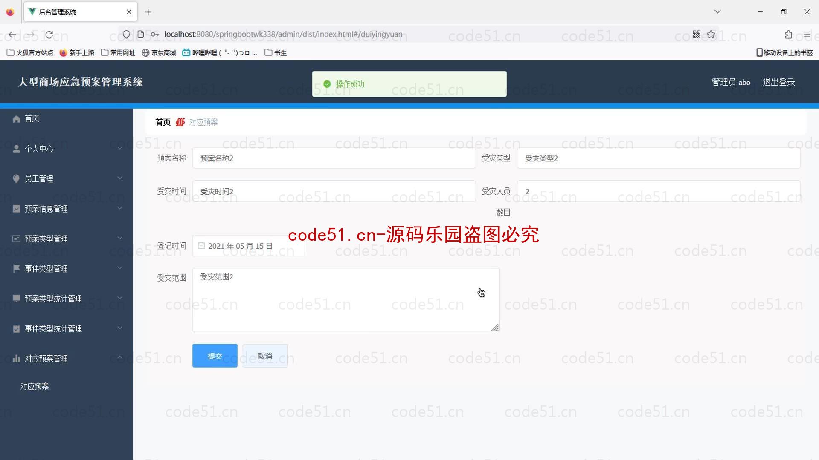819x460 pixels.
Task: Open a new browser tab
Action: click(148, 12)
